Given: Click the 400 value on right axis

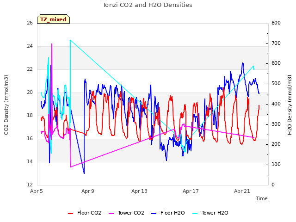Looking at the screenshot, I should click(276, 104).
